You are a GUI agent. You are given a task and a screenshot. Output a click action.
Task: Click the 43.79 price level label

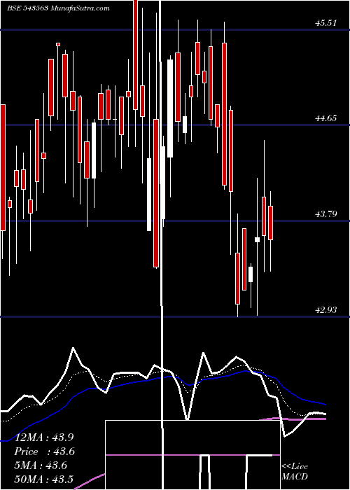click(326, 214)
